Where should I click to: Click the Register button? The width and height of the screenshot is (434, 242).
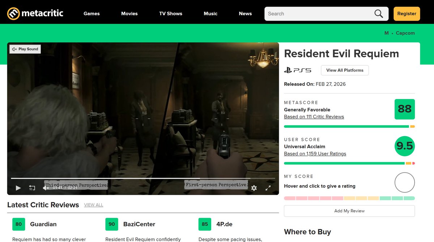click(407, 14)
